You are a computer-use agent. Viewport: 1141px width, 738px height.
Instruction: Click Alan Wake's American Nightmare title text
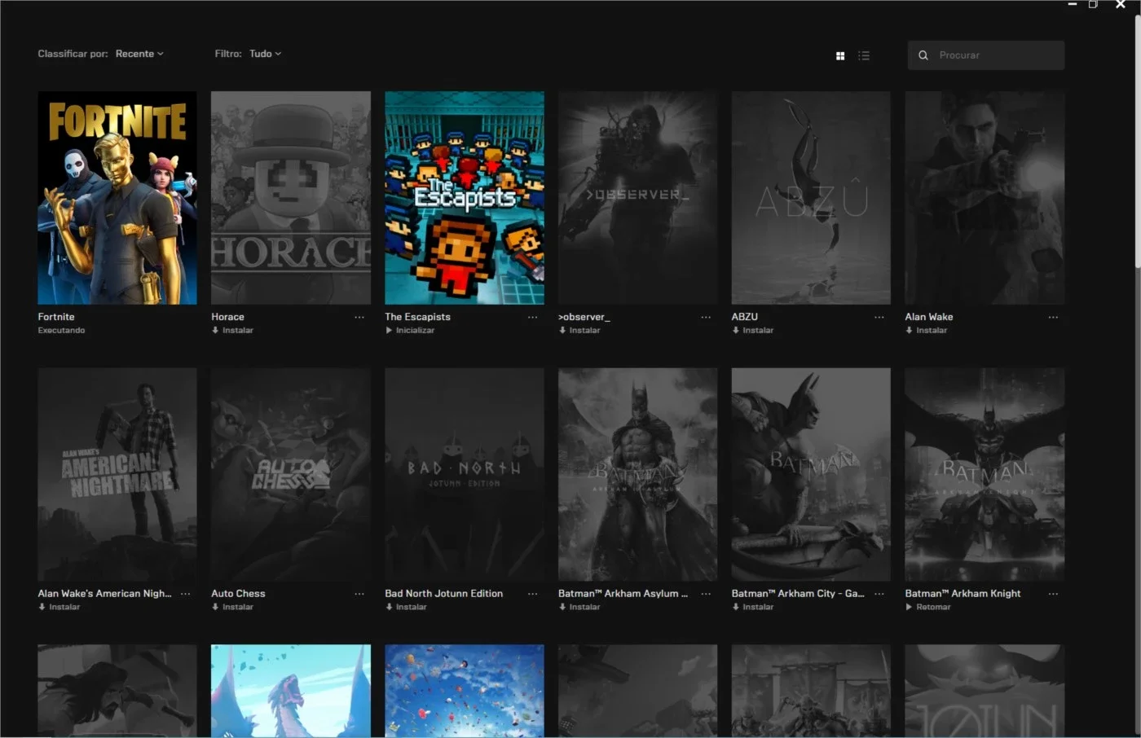pyautogui.click(x=105, y=594)
